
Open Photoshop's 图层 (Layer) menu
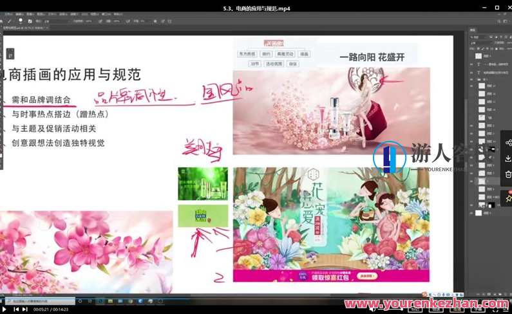tap(41, 14)
